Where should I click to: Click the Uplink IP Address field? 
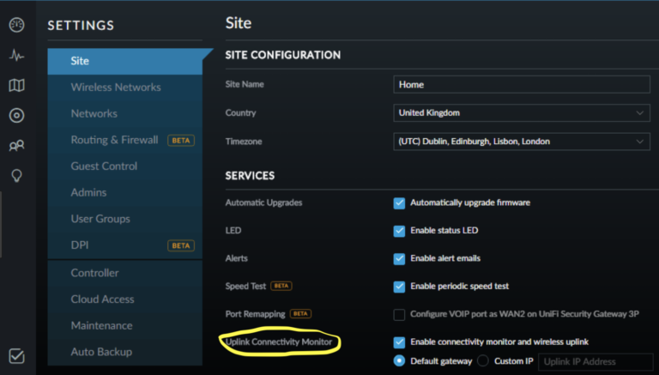coord(596,361)
